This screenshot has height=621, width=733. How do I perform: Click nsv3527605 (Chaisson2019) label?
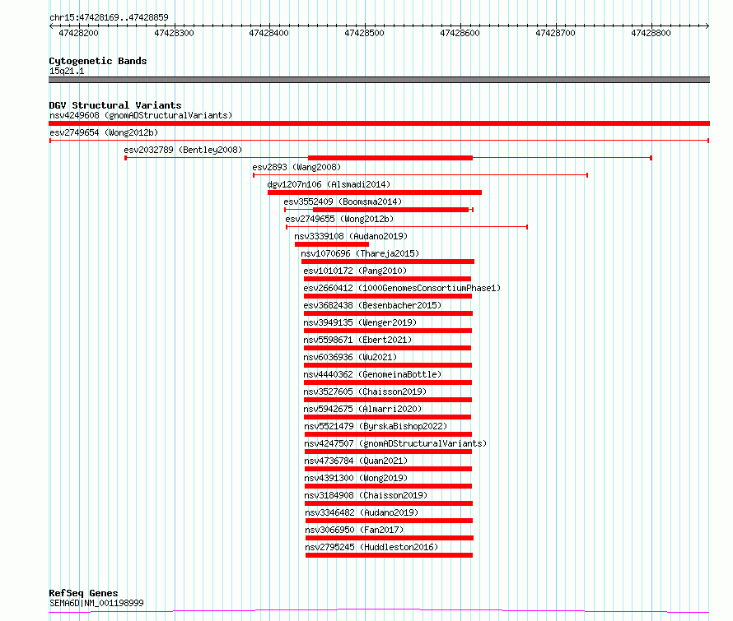tap(365, 392)
